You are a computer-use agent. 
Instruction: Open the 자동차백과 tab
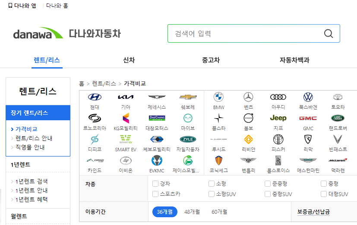[x=294, y=60]
